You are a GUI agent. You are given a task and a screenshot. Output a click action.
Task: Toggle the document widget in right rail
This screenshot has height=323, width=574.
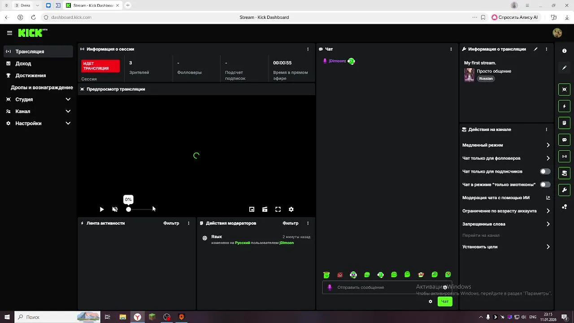coord(565,123)
